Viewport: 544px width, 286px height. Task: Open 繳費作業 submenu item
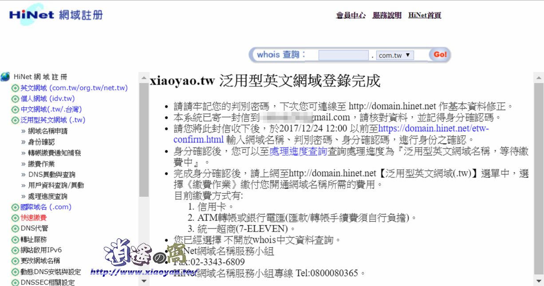(x=41, y=164)
